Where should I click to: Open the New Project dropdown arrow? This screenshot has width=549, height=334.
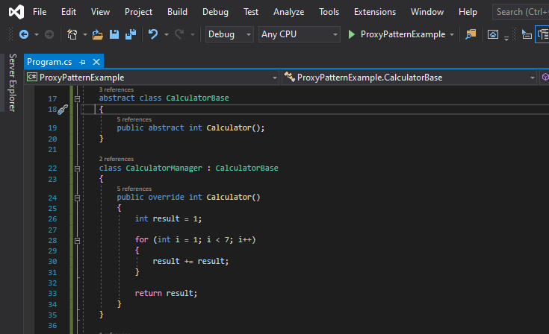[x=84, y=34]
